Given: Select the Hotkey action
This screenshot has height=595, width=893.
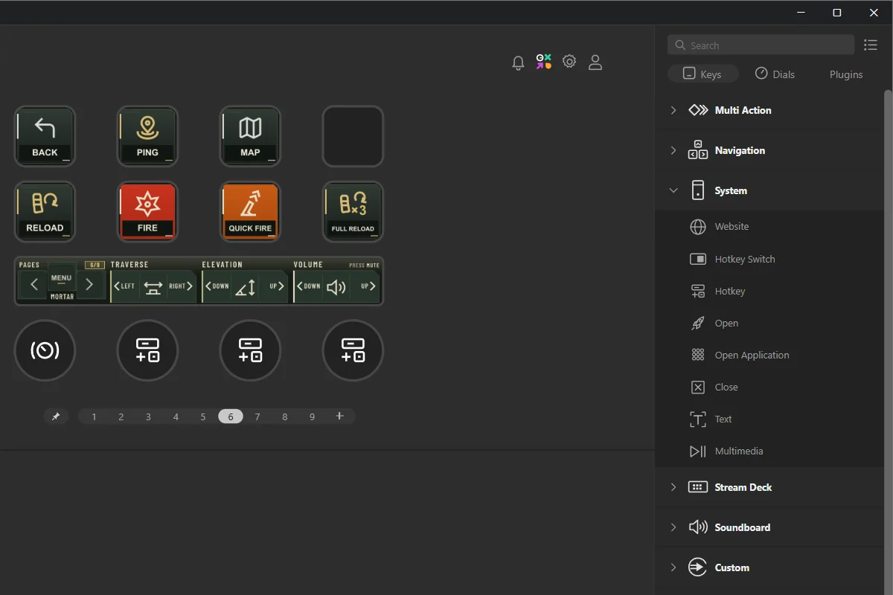Looking at the screenshot, I should (769, 291).
